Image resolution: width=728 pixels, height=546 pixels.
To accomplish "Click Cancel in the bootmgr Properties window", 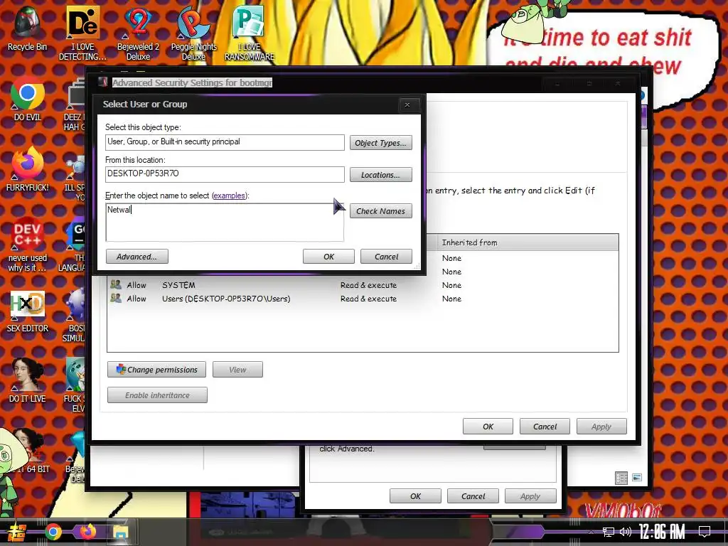I will click(x=473, y=496).
